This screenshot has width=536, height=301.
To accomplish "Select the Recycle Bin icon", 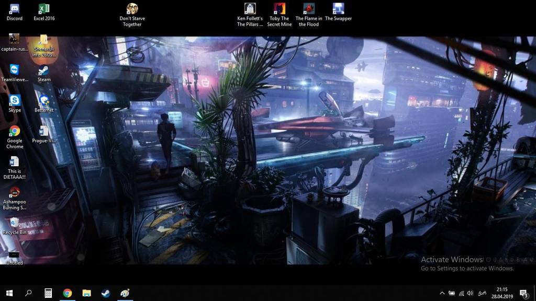I will coord(14,226).
